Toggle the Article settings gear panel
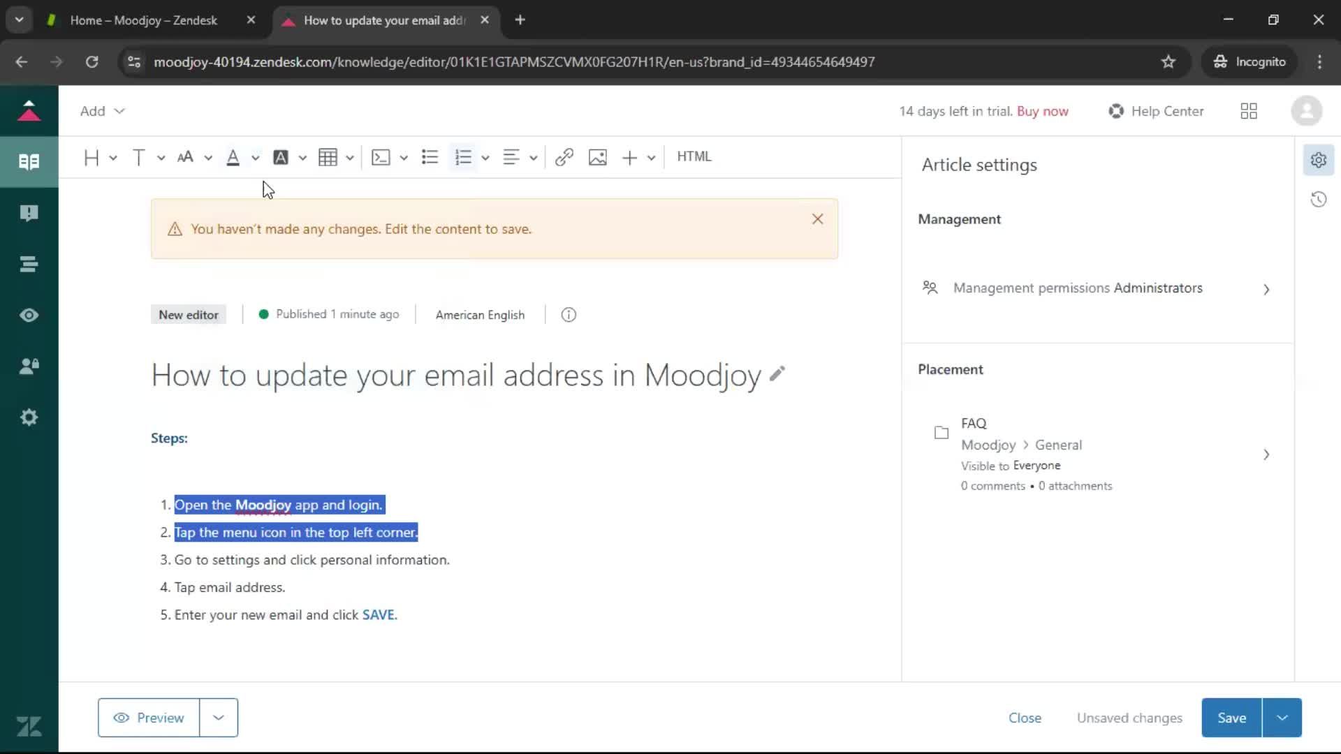This screenshot has height=754, width=1341. [x=1319, y=161]
